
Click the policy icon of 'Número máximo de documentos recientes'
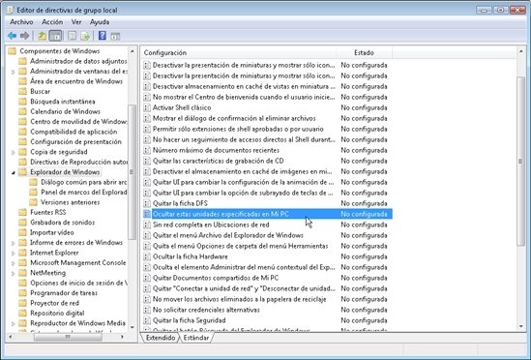coord(147,150)
